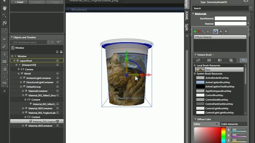Select the No brush icon
This screenshot has height=143, width=255.
[x=198, y=60]
